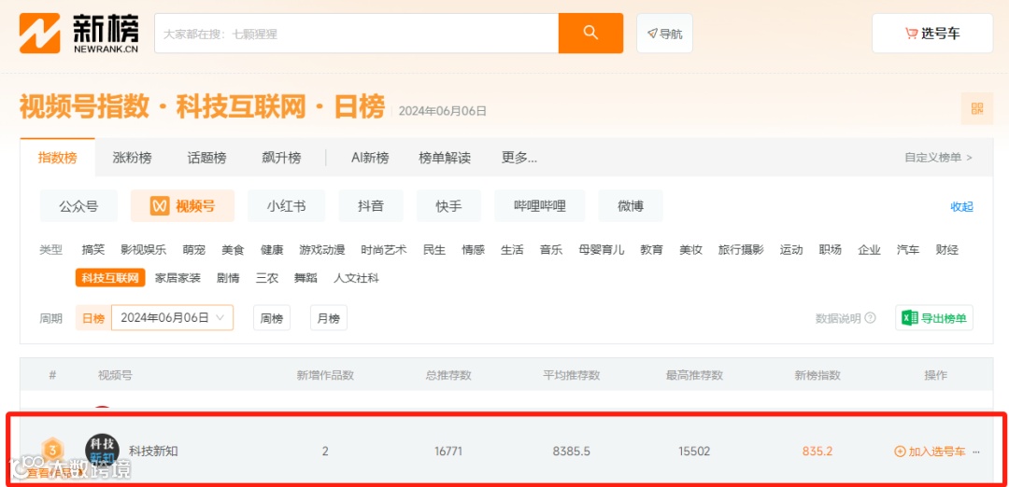The height and width of the screenshot is (487, 1009).
Task: Filter by 萌宠 category
Action: 193,250
